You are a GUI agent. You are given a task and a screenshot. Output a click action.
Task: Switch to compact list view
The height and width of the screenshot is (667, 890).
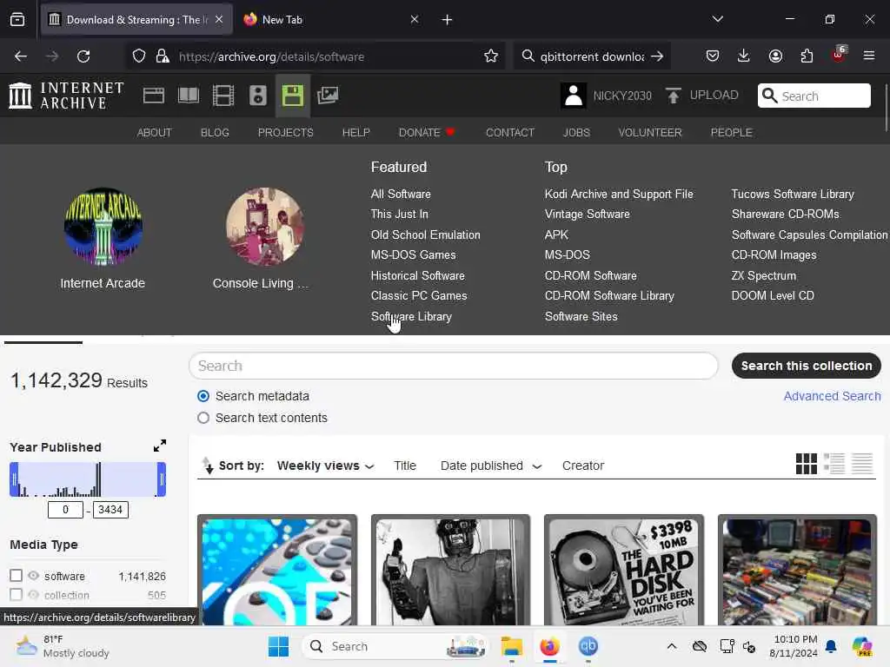coord(861,464)
